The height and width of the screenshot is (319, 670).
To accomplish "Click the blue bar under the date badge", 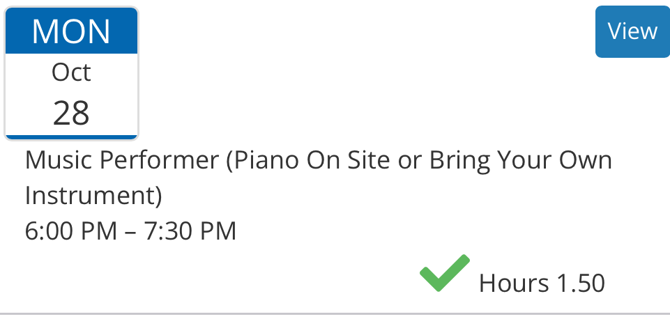I will 72,137.
